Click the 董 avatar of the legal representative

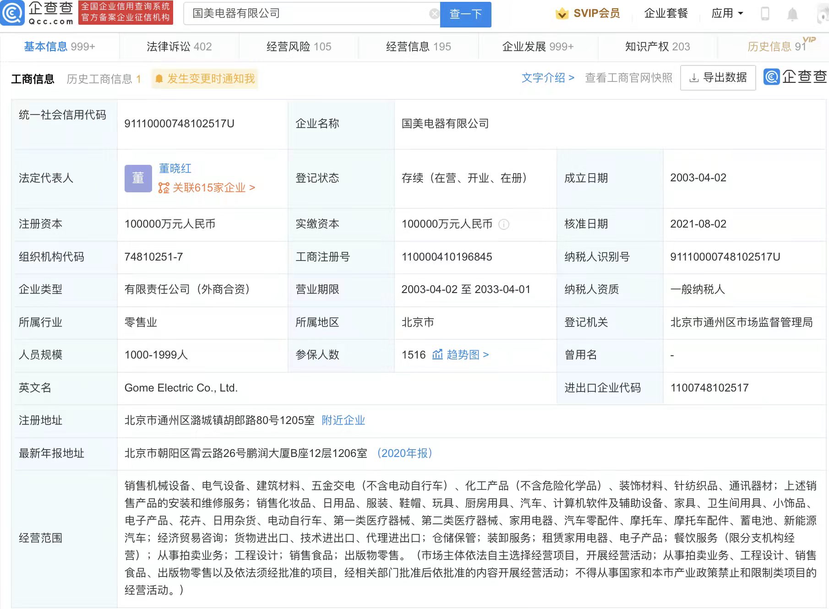(x=138, y=178)
